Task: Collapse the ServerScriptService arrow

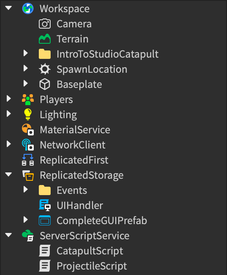Action: tap(8, 235)
